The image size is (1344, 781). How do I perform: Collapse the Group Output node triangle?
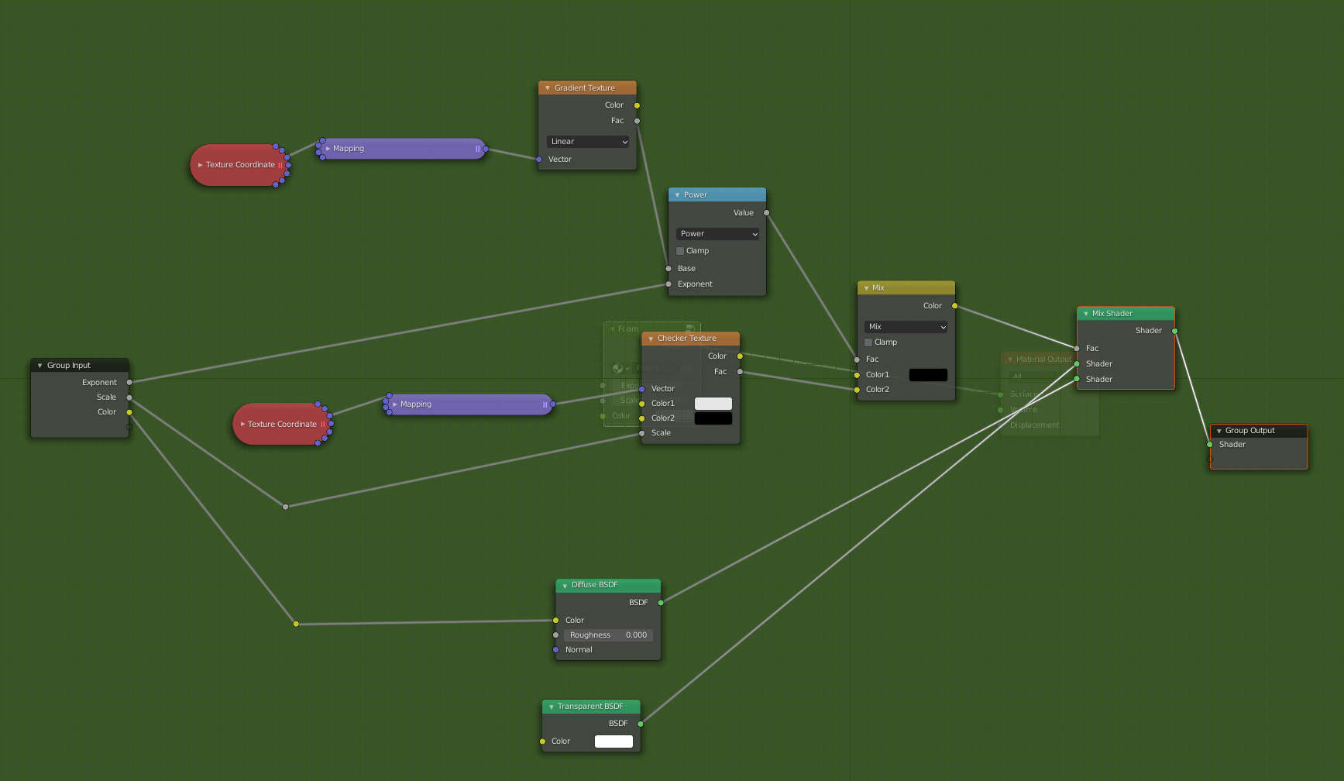point(1219,431)
